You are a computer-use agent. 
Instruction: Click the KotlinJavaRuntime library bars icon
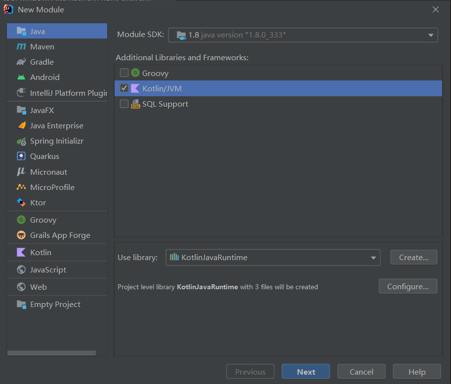point(174,257)
